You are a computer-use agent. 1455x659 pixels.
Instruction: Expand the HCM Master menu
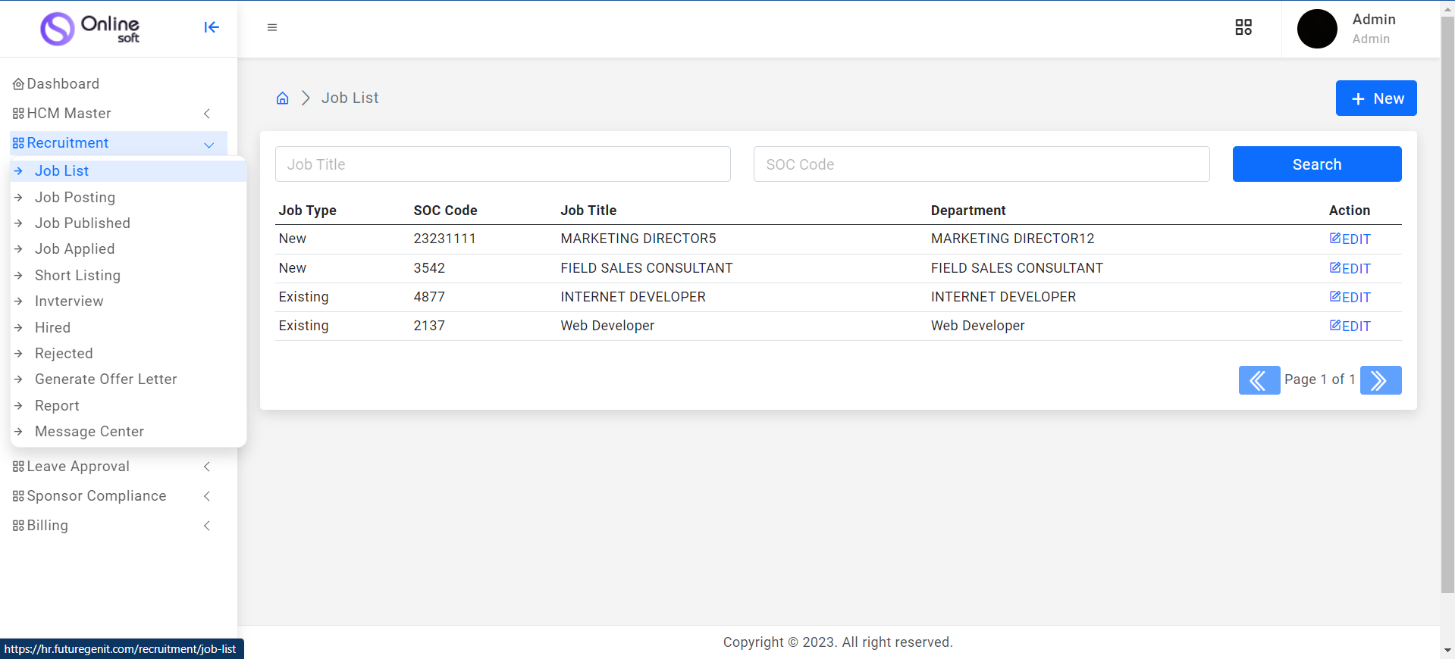pyautogui.click(x=114, y=114)
